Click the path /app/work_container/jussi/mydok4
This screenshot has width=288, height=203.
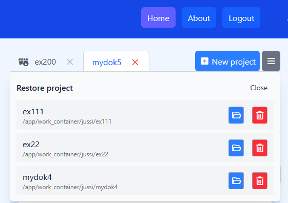pos(70,187)
